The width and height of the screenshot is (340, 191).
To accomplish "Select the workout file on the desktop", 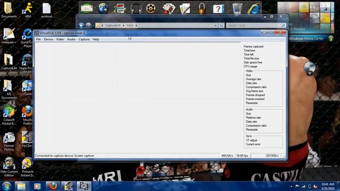I will [x=46, y=10].
